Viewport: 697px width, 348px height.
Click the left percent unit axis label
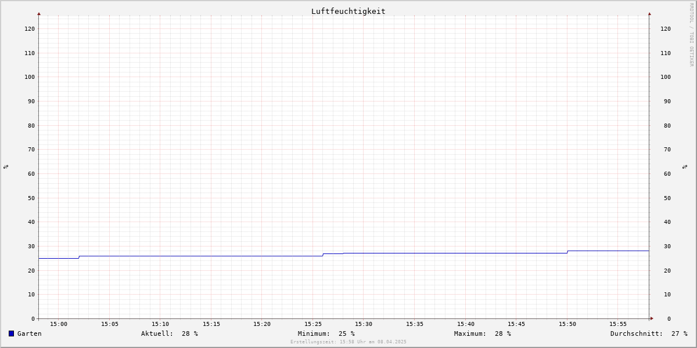click(x=6, y=166)
